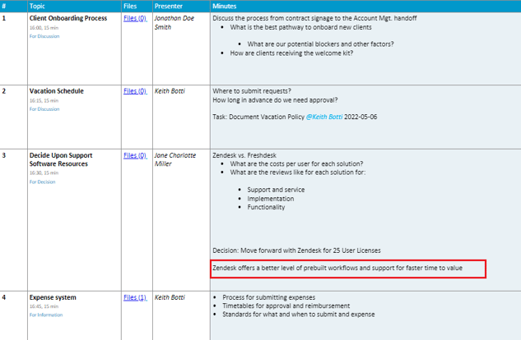Click the Minutes column header
521x340 pixels.
225,6
